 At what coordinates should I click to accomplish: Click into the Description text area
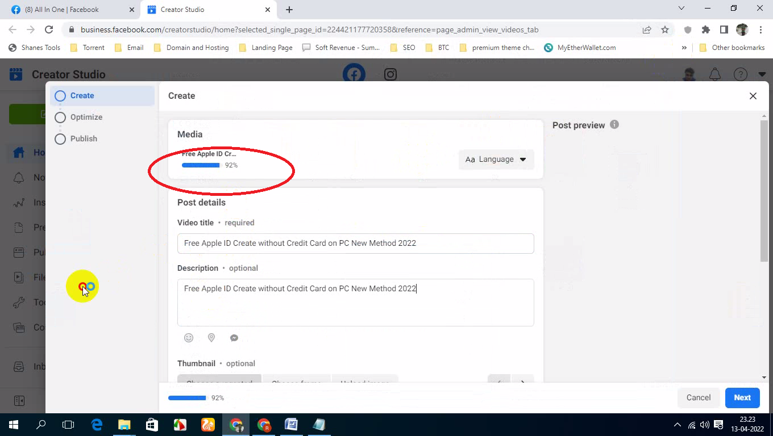(x=356, y=302)
